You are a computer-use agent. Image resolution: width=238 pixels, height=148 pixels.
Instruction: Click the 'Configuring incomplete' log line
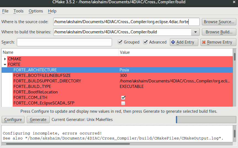(52, 133)
